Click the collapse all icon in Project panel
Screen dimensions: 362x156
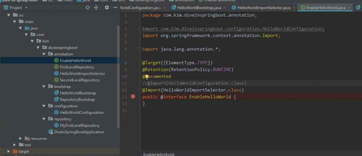coord(96,8)
